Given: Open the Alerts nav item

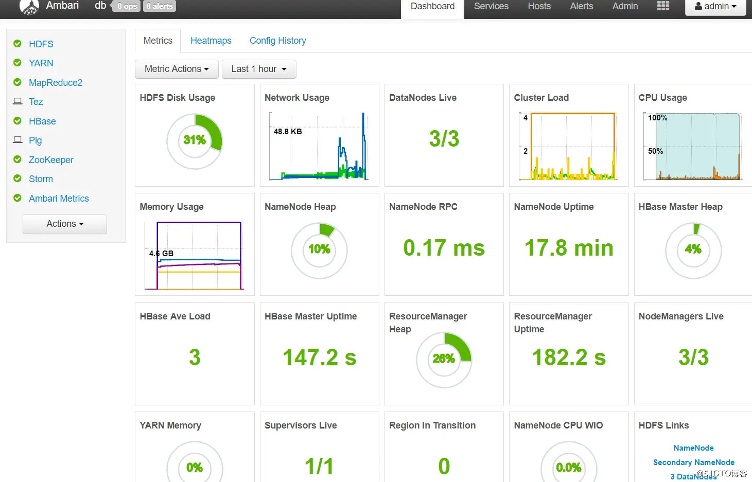Looking at the screenshot, I should coord(582,7).
